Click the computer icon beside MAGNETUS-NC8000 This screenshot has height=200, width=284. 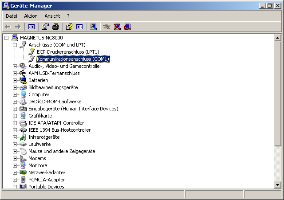(15, 38)
